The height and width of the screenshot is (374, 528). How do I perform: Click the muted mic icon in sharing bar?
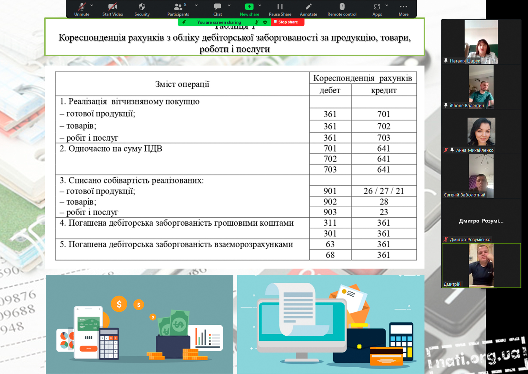257,22
